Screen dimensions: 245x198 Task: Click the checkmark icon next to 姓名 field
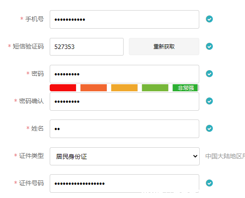pyautogui.click(x=209, y=128)
